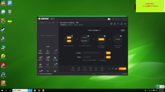Open the mode switch pill beside the logo
The height and width of the screenshot is (92, 165).
click(52, 19)
